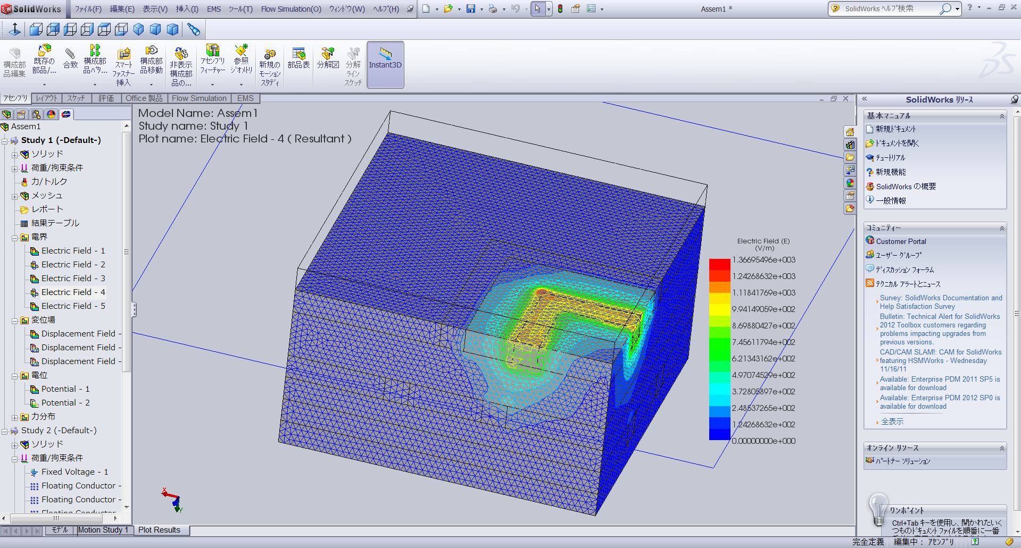Switch to the Motion Study 1 tab
Viewport: 1021px width, 548px height.
(x=103, y=530)
